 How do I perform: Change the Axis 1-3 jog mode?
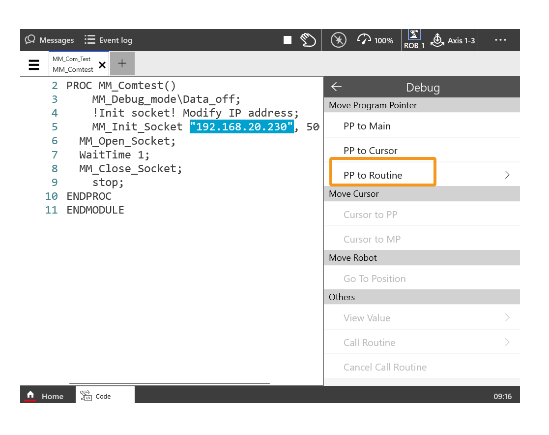[453, 40]
